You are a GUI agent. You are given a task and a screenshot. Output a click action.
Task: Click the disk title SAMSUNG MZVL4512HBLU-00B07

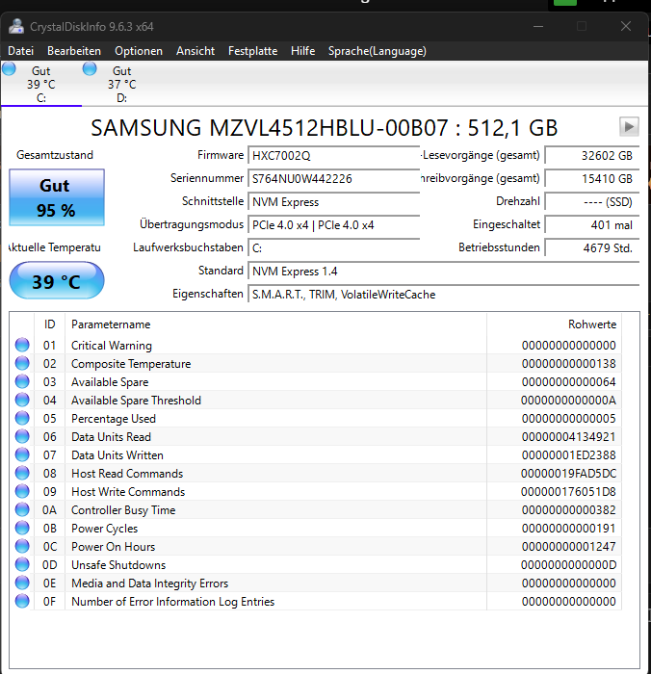click(325, 128)
